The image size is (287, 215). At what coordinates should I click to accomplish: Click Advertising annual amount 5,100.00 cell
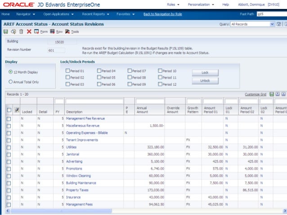point(149,162)
